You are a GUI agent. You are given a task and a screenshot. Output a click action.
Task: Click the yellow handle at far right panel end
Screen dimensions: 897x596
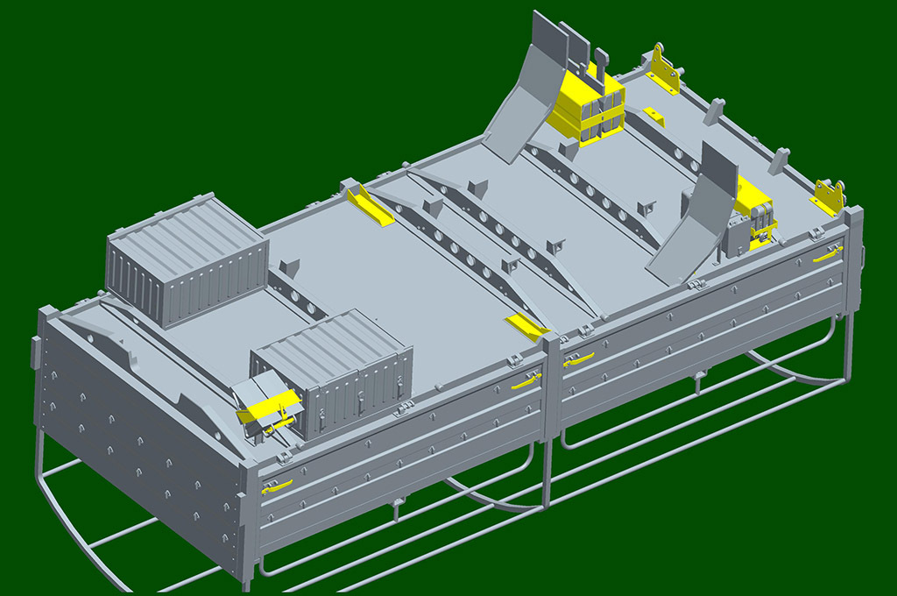pyautogui.click(x=827, y=253)
